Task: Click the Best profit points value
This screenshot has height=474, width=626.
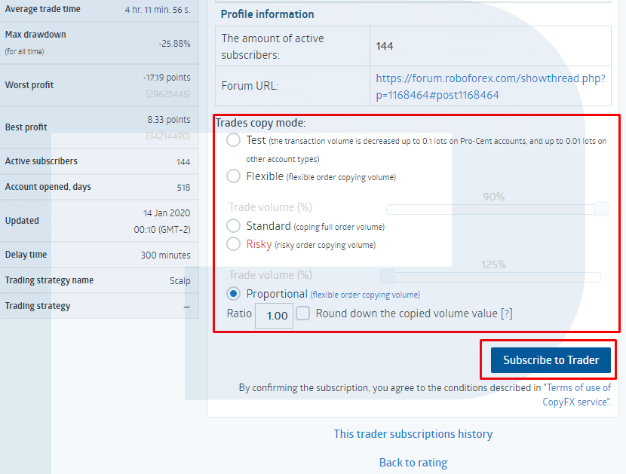Action: click(x=169, y=121)
